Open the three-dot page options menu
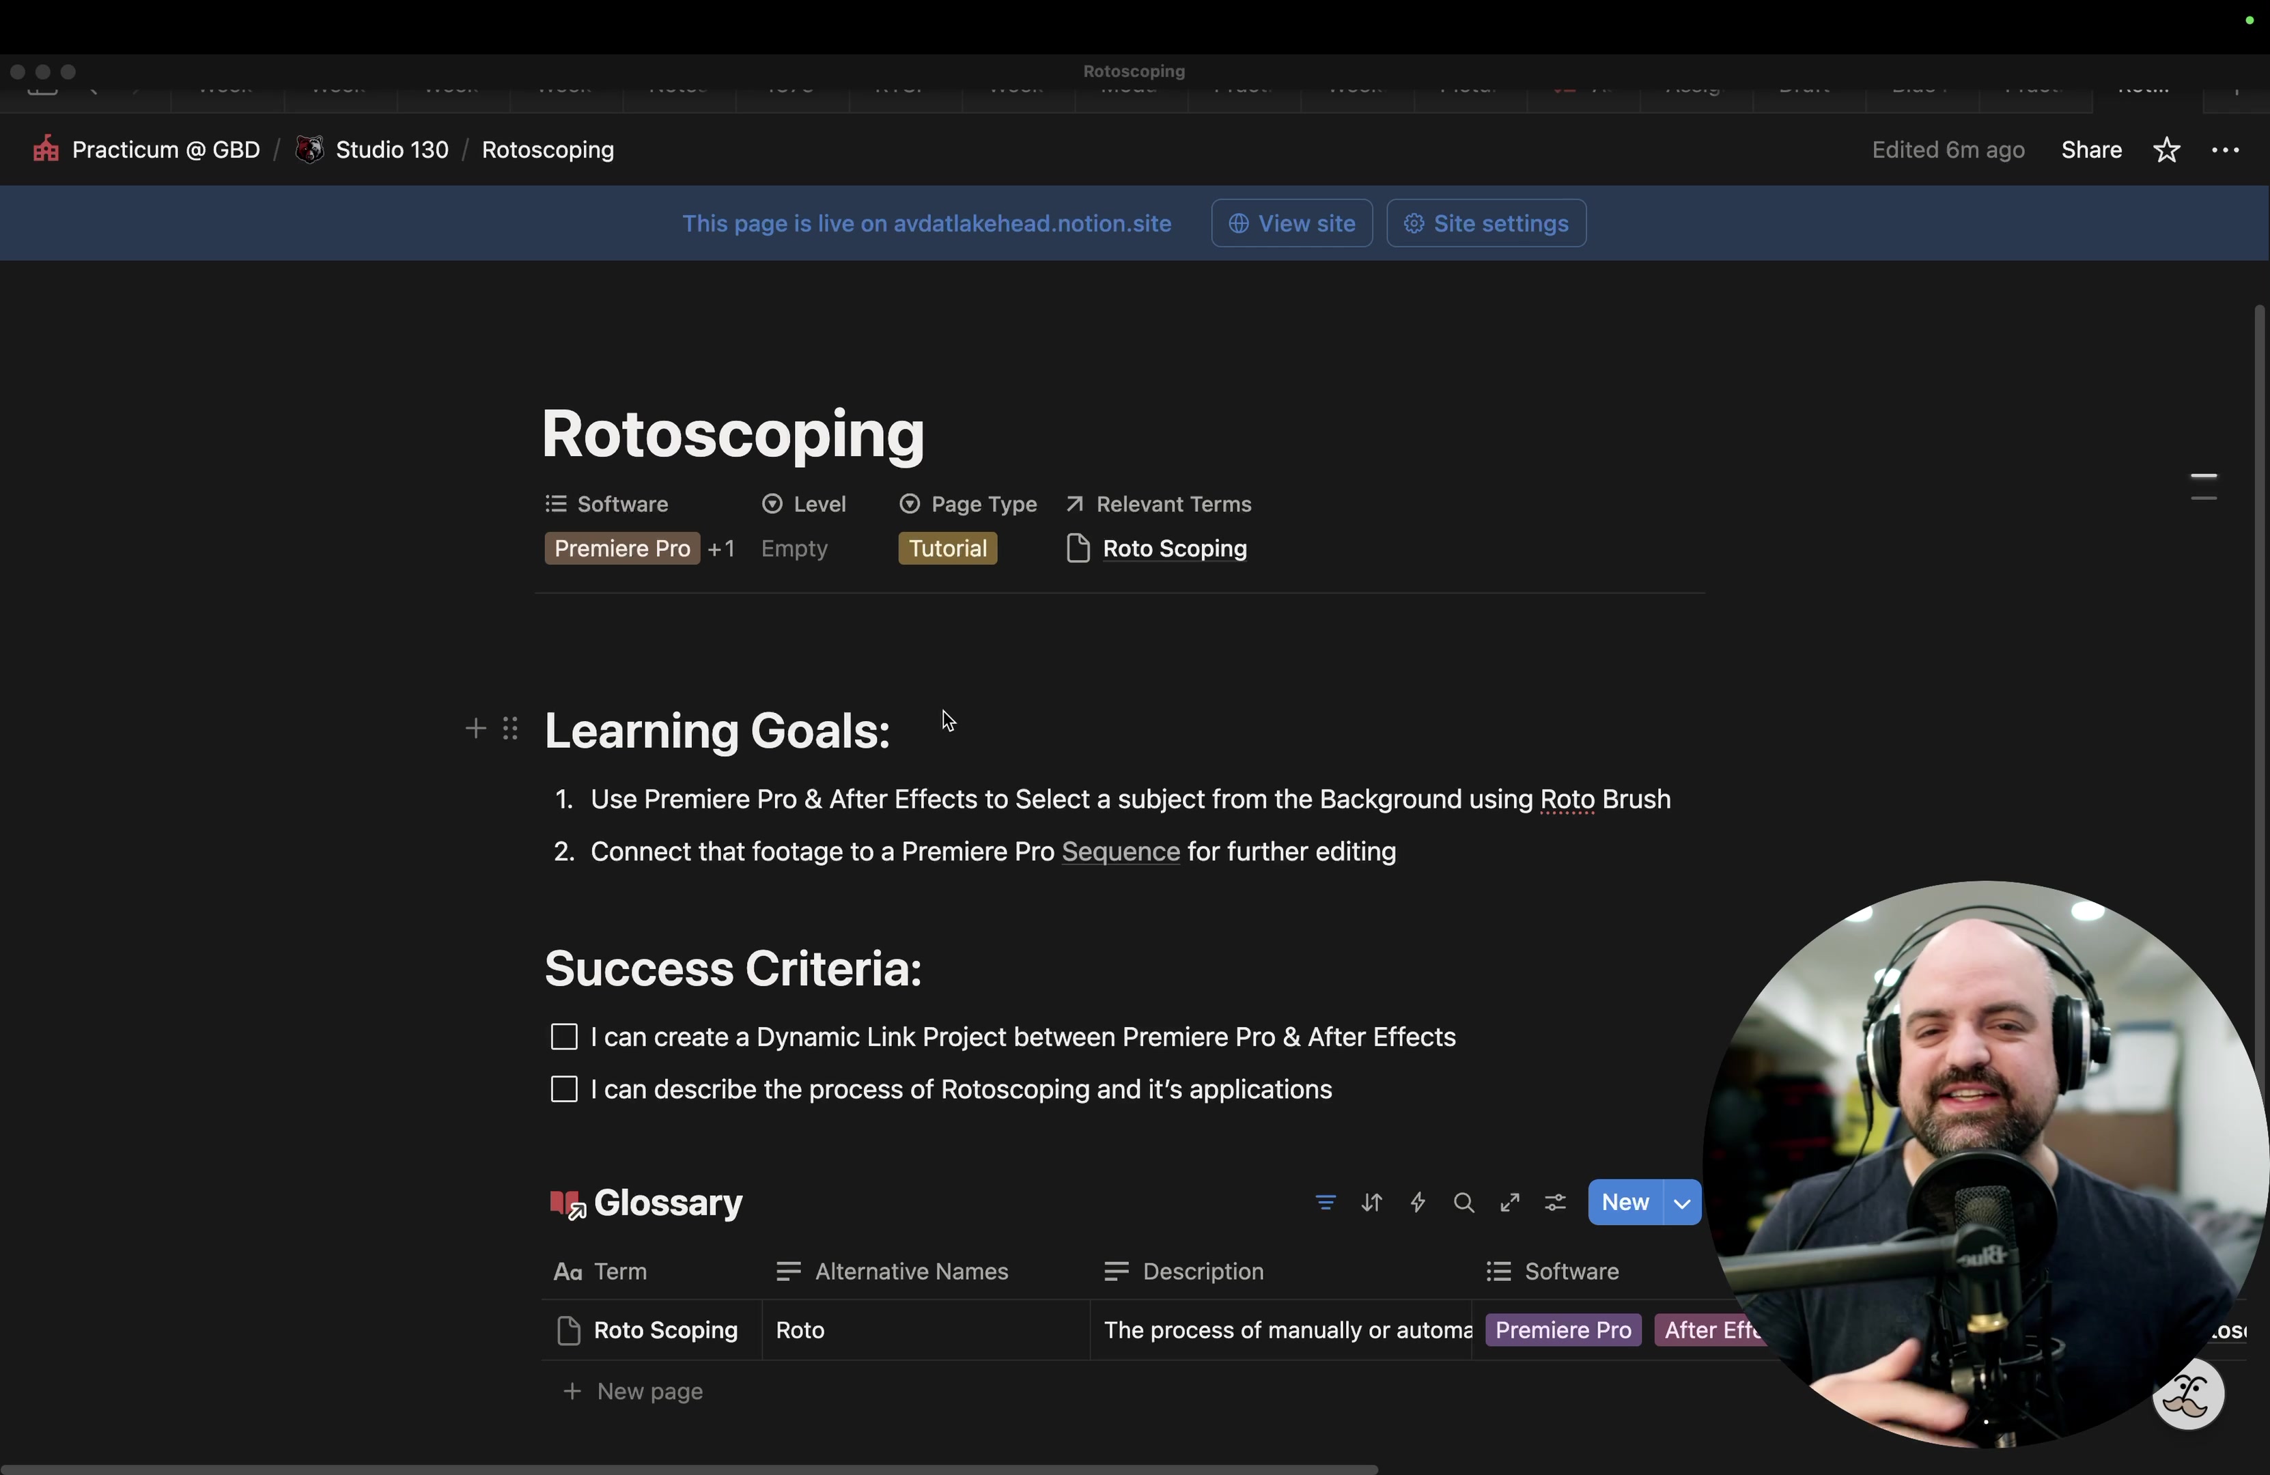2270x1475 pixels. 2224,150
